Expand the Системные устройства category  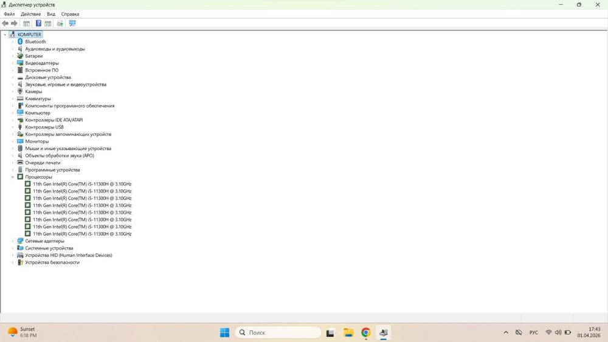click(12, 248)
